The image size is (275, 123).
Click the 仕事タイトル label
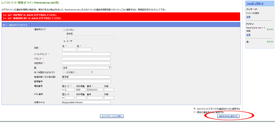pyautogui.click(x=40, y=102)
